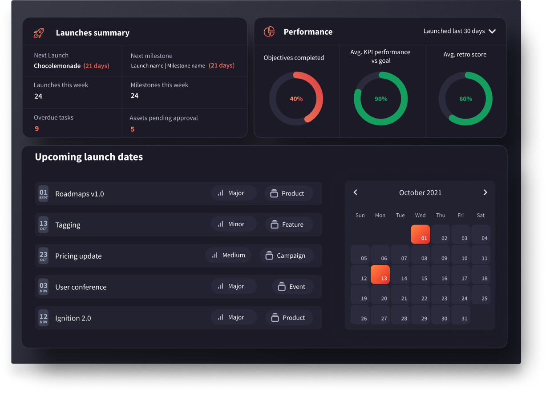Open the Chocolemonade next launch
Screen dimensions: 558x404
62,65
